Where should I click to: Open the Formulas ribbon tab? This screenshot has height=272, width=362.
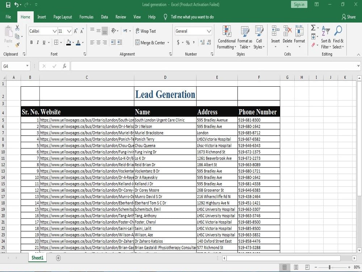click(87, 17)
